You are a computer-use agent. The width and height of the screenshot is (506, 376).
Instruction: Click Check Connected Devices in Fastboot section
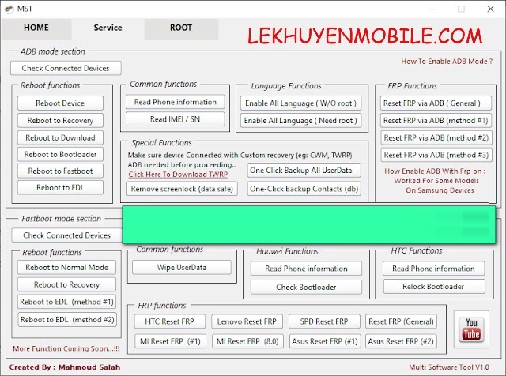coord(66,235)
